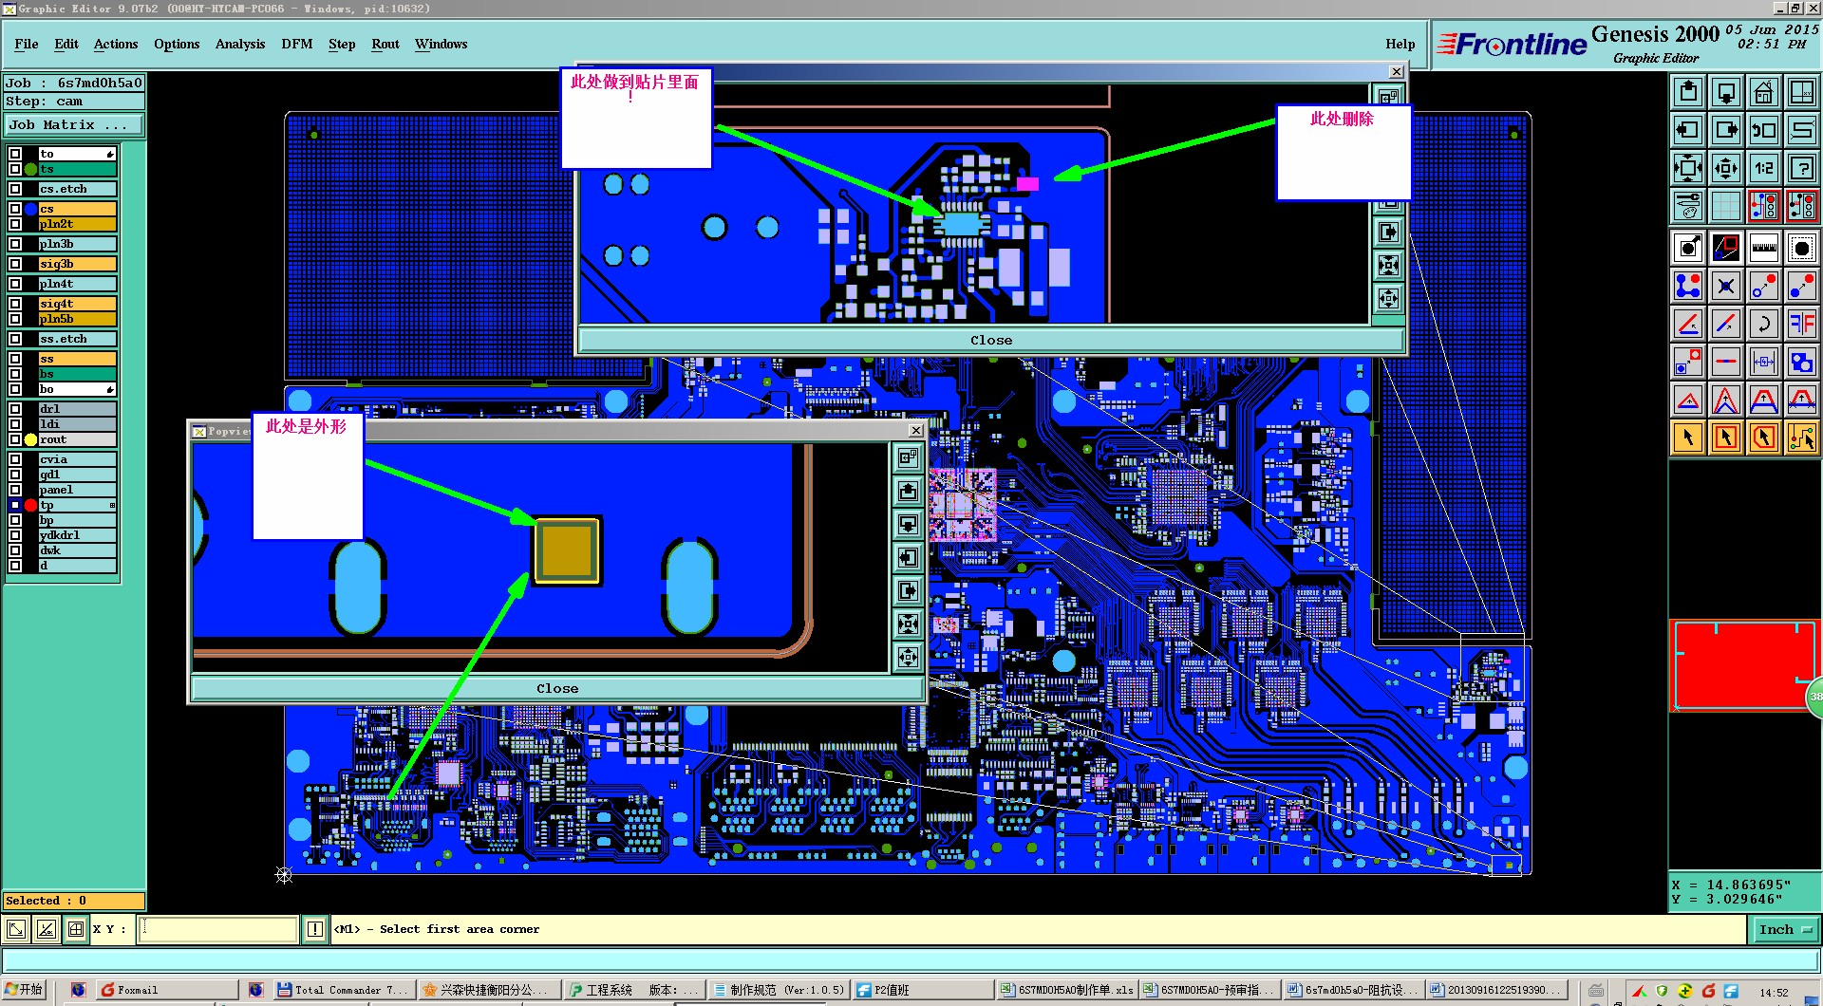Open the Windows Start button
The height and width of the screenshot is (1006, 1823).
24,991
